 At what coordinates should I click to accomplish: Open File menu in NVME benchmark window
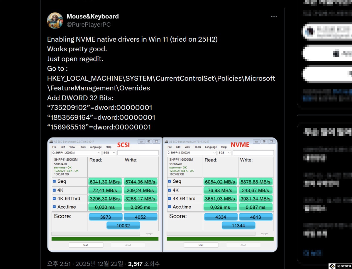point(170,147)
